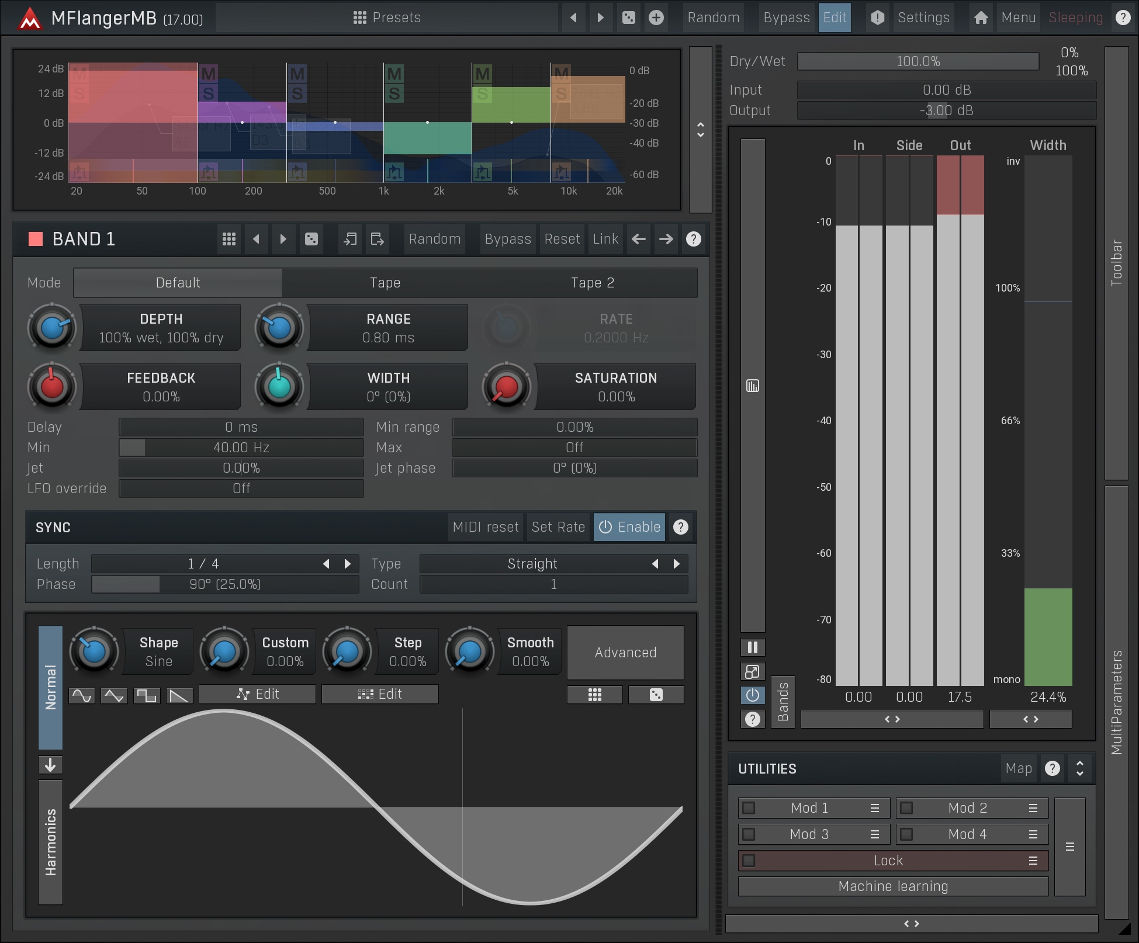Toggle the Sync Enable button
The height and width of the screenshot is (943, 1139).
(629, 527)
